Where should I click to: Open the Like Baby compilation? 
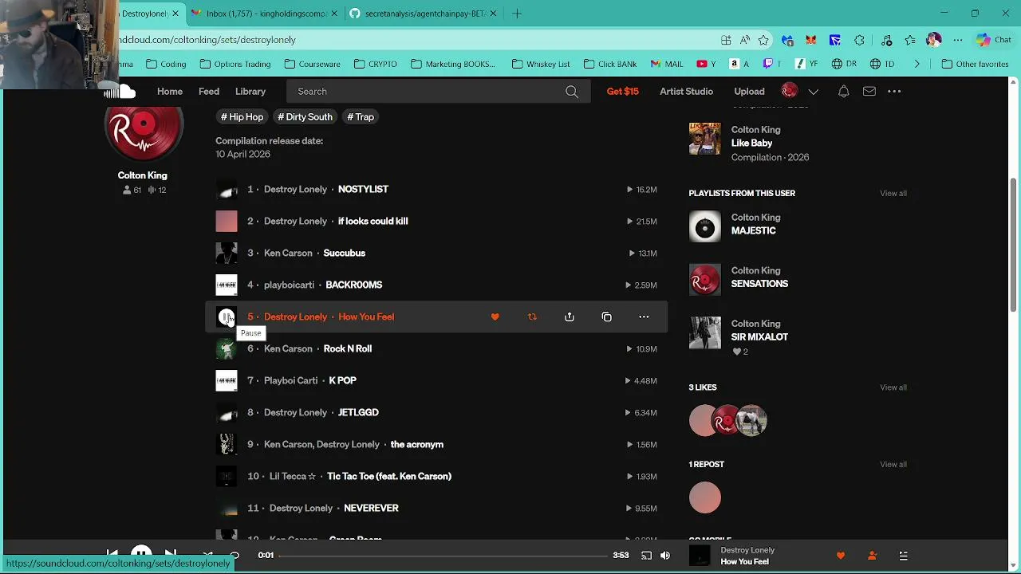(751, 143)
